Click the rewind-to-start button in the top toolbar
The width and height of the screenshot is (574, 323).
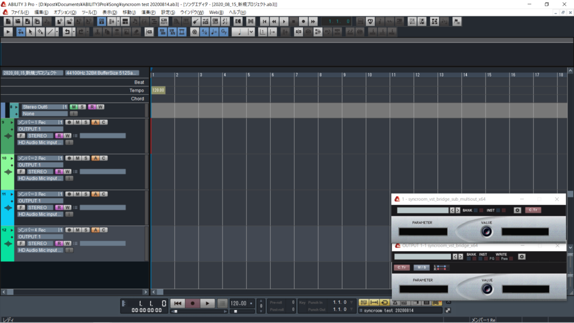coord(265,22)
